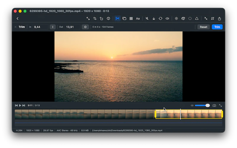Click the 29.97 fps status entry
237x148 pixels.
pos(48,130)
